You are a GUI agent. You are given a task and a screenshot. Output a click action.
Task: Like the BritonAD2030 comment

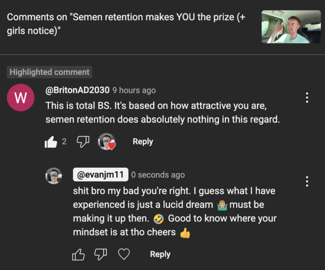tap(51, 142)
